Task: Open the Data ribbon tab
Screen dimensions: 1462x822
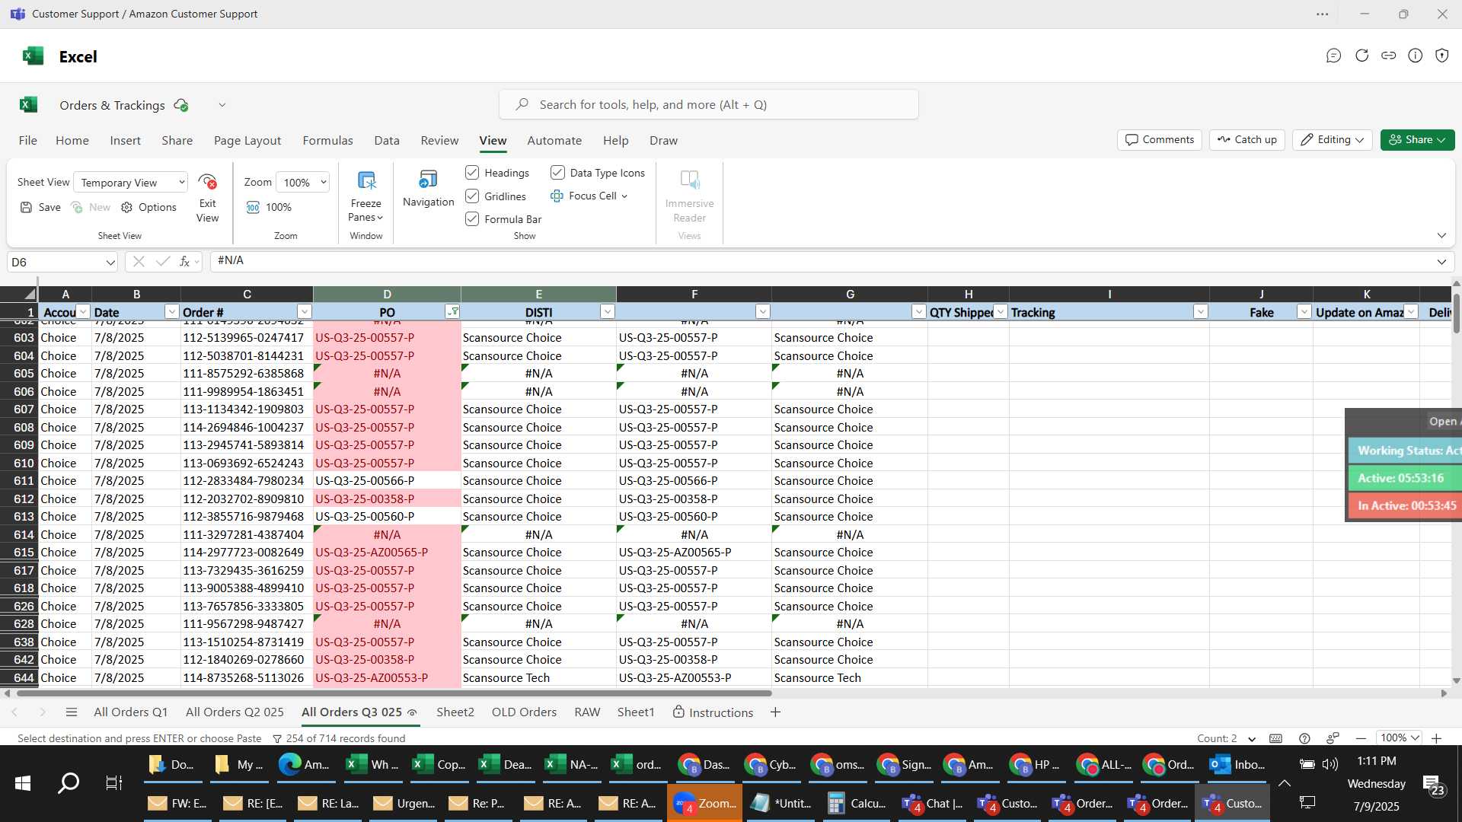Action: [387, 141]
